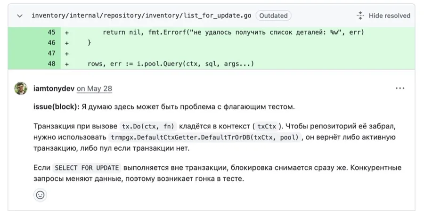The image size is (424, 211).
Task: Click the inline code 'txCtx'
Action: 267,126
